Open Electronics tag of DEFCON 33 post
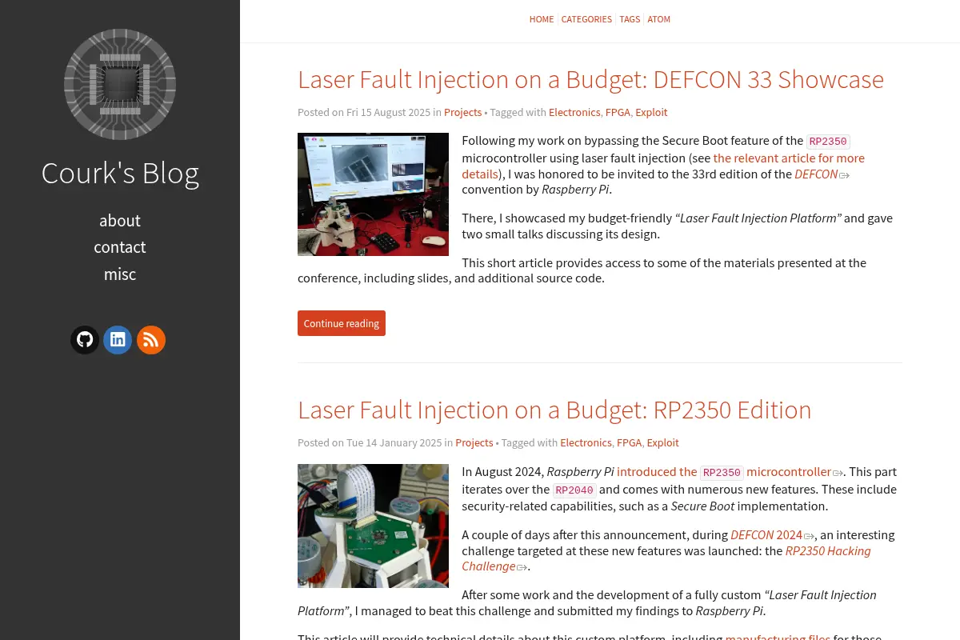Screen dimensions: 960x640 (574, 113)
